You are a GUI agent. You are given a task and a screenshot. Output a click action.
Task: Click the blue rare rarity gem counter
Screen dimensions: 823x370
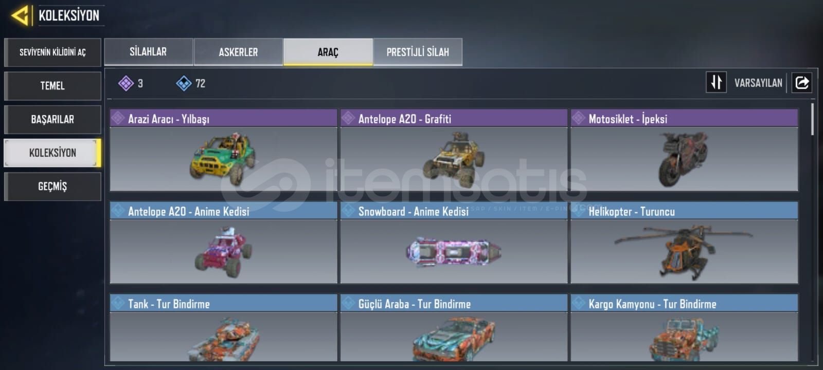tap(190, 83)
